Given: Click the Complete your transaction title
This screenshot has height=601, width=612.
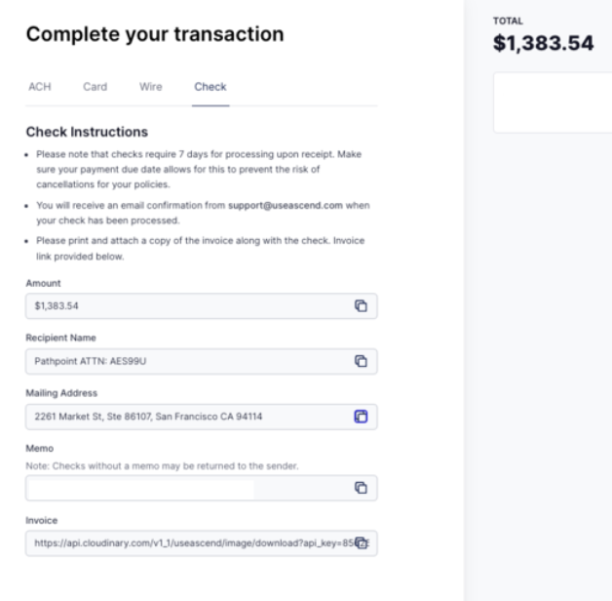Looking at the screenshot, I should pos(155,35).
